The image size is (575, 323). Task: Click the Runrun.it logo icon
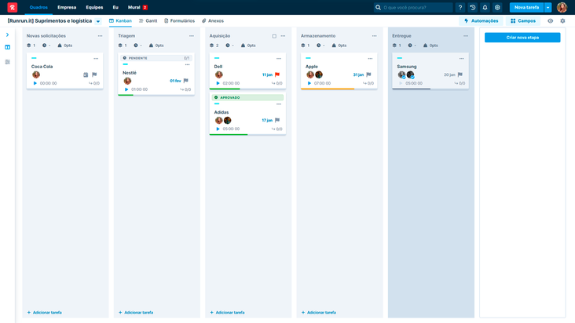[x=13, y=7]
